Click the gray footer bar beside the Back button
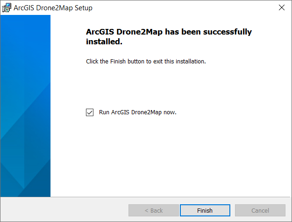 click(x=64, y=209)
